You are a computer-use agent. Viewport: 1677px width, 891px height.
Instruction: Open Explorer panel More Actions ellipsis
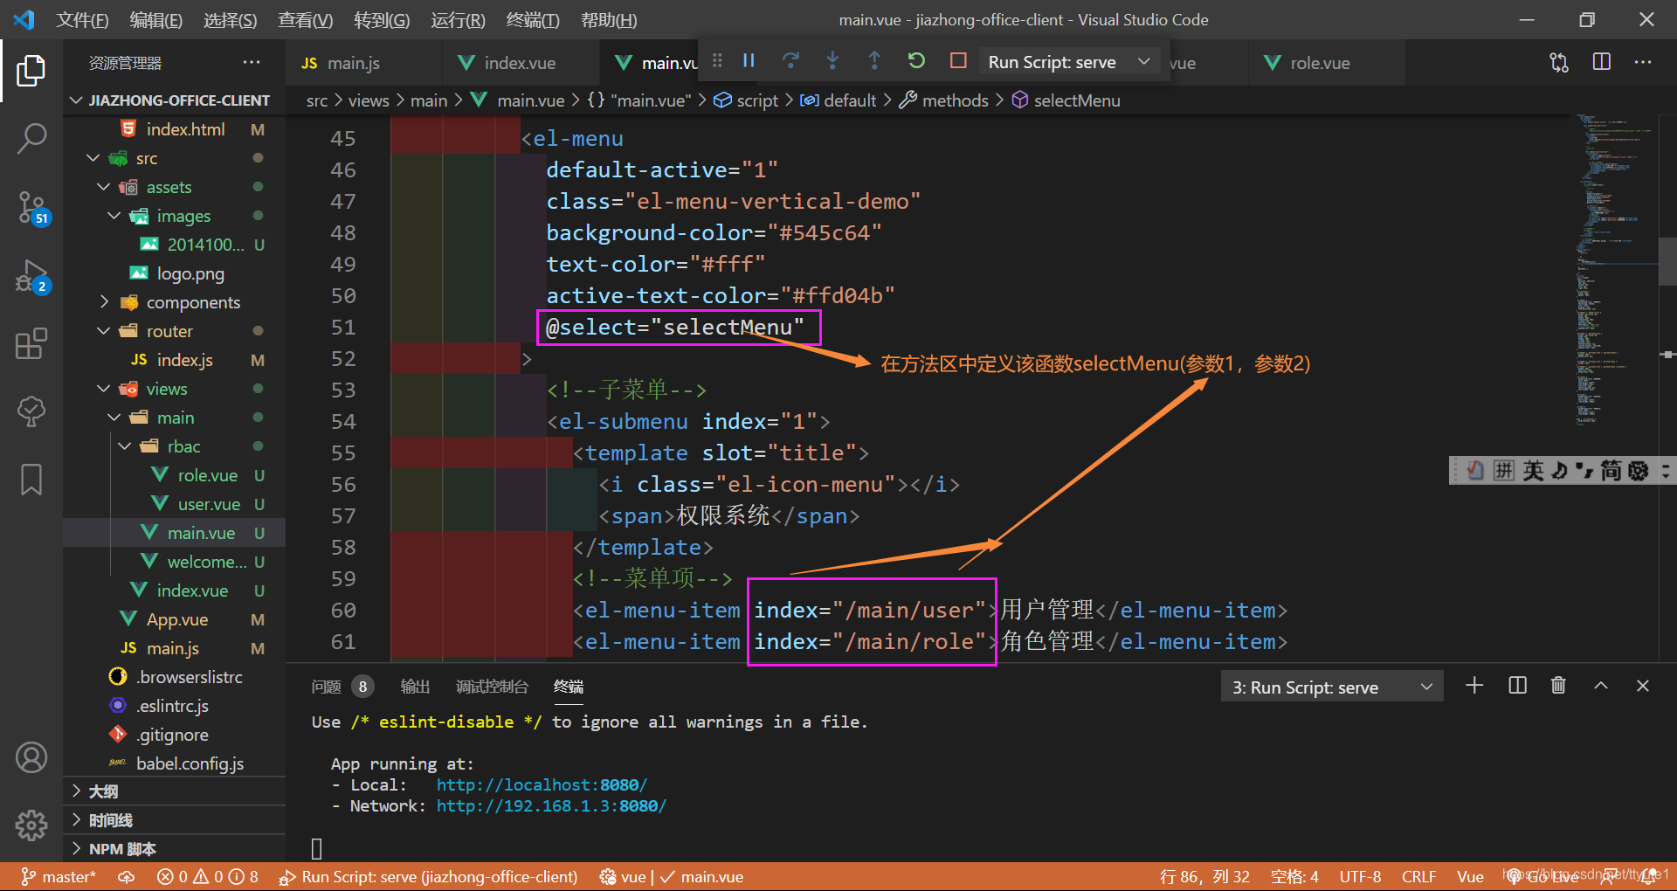[252, 63]
